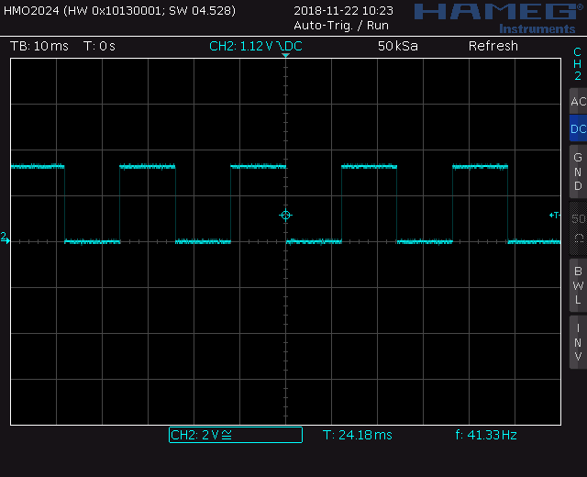The image size is (587, 477).
Task: Click the date '2018-11-22 10:23'
Action: pos(343,10)
